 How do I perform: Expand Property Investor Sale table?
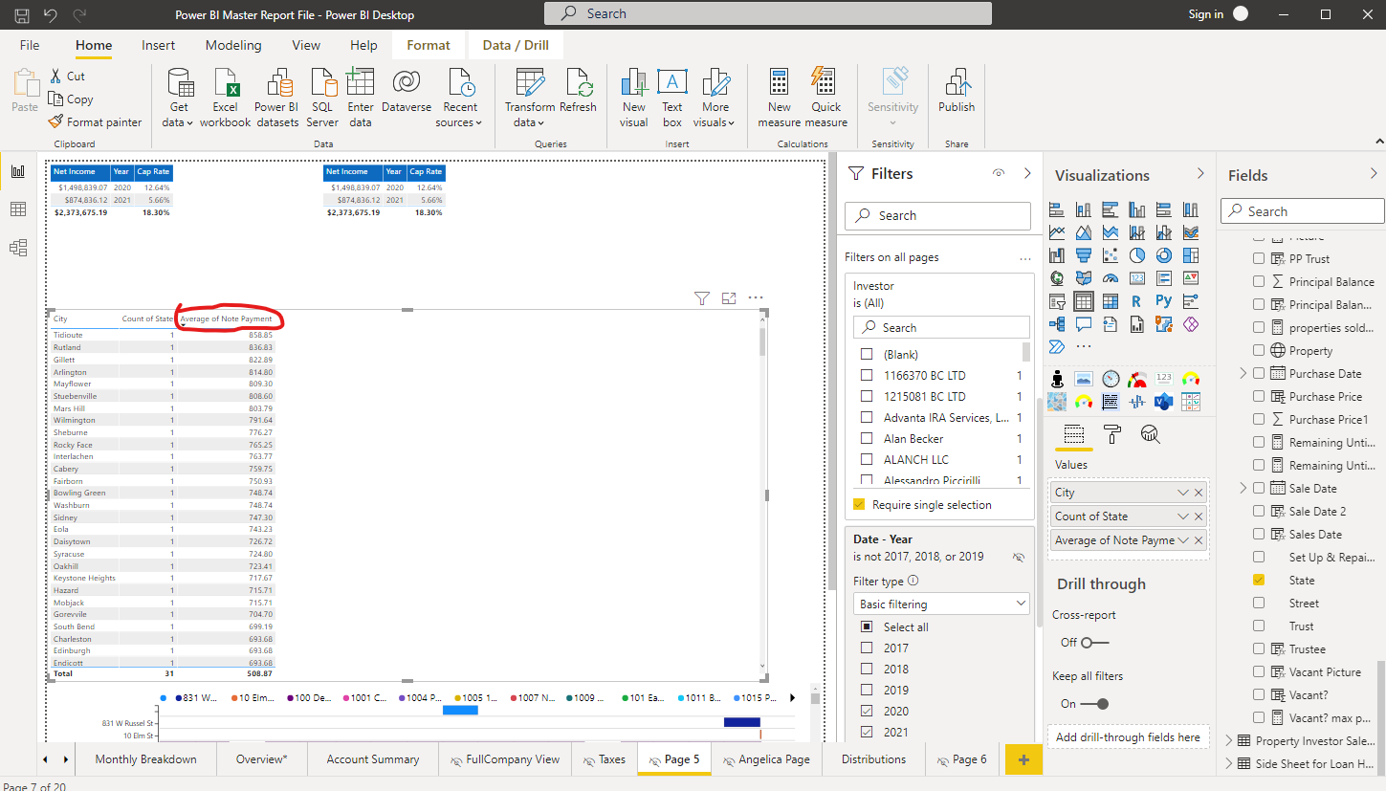pyautogui.click(x=1230, y=740)
